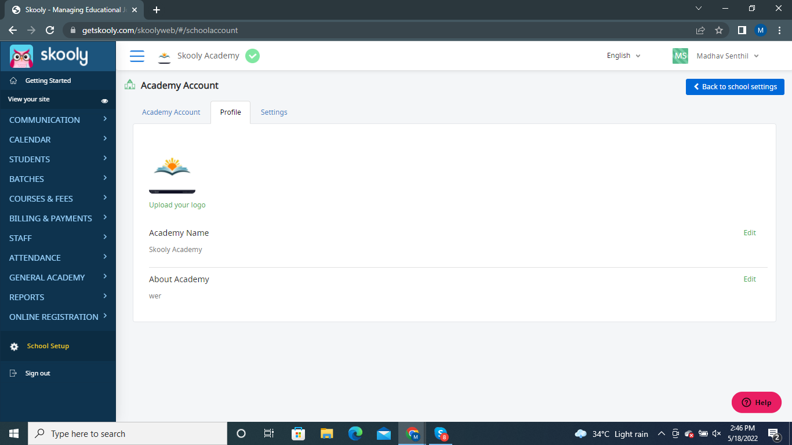Click the muted volume tray icon
Image resolution: width=792 pixels, height=445 pixels.
click(717, 433)
